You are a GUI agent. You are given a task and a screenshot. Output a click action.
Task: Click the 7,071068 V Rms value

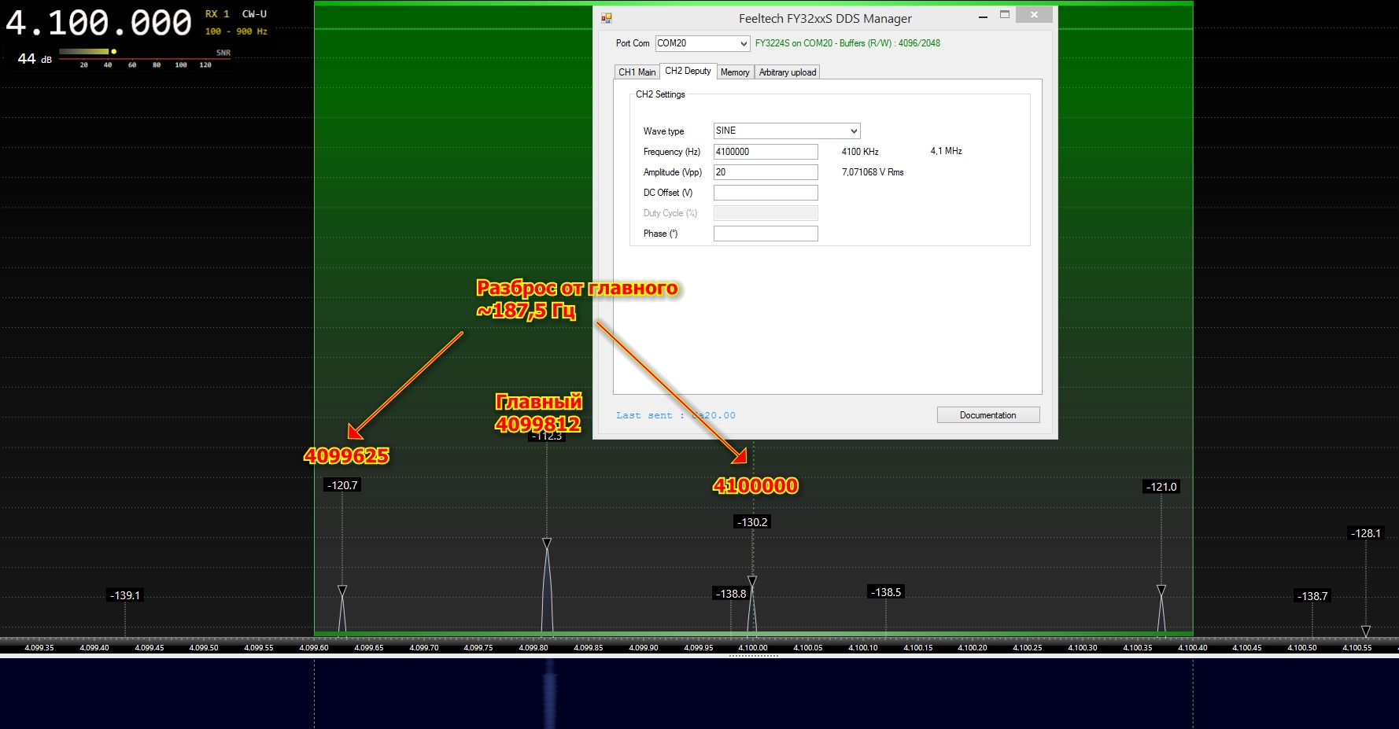coord(873,172)
